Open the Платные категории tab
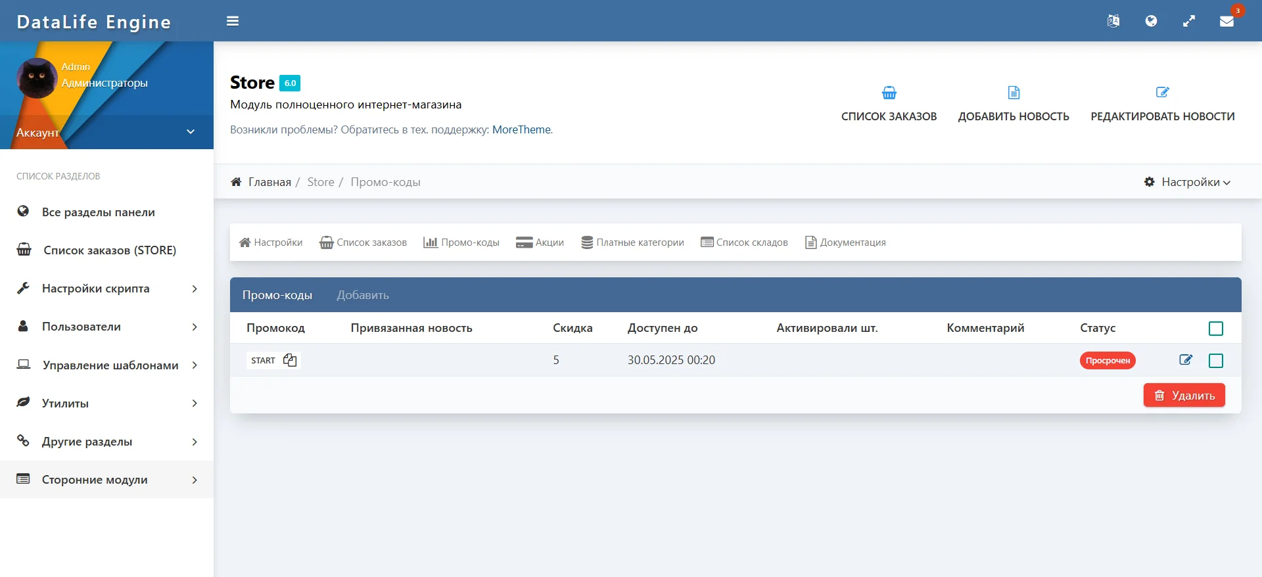The height and width of the screenshot is (577, 1262). (632, 242)
